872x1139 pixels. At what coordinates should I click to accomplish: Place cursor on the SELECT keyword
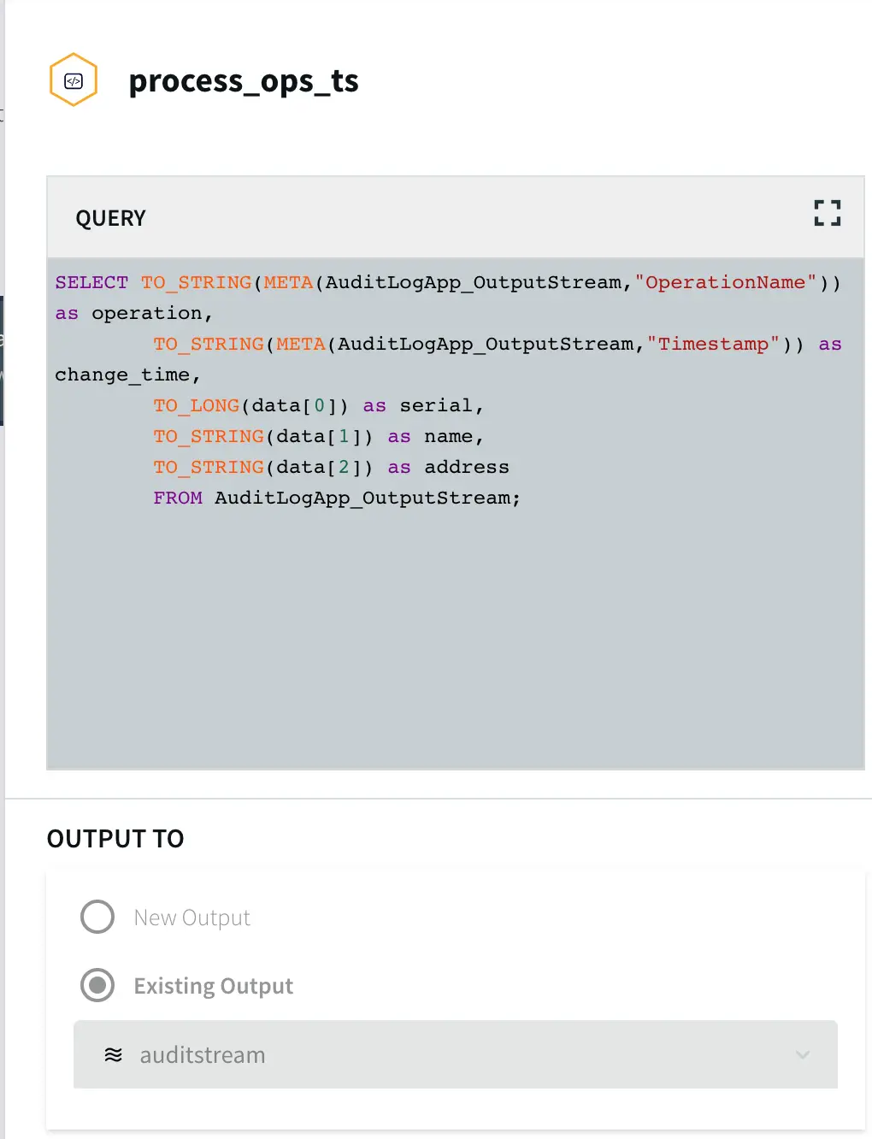(x=91, y=283)
